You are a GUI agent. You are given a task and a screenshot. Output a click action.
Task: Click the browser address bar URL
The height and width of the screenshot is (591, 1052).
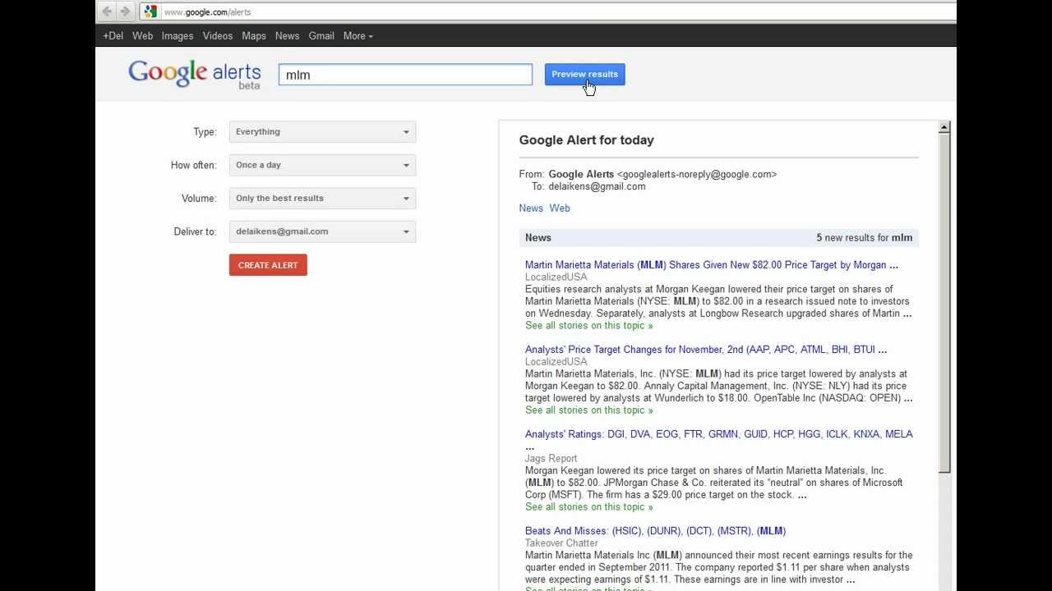click(x=208, y=12)
